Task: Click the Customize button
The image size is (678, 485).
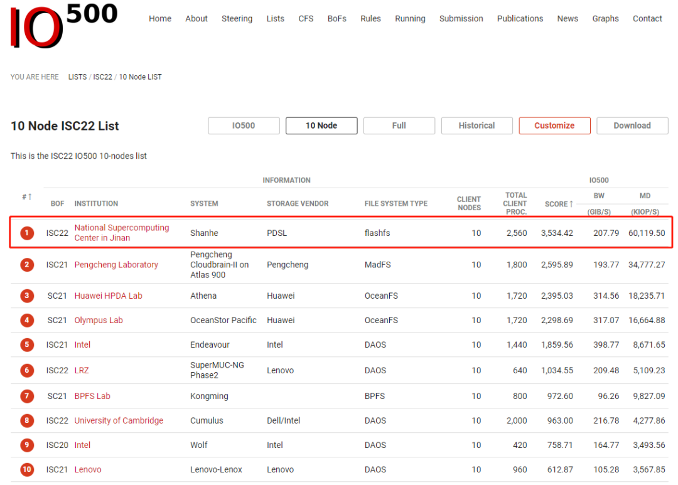Action: click(554, 125)
